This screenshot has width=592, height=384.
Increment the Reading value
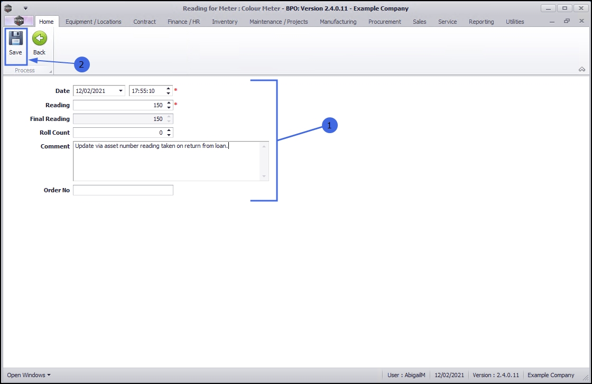click(x=169, y=103)
